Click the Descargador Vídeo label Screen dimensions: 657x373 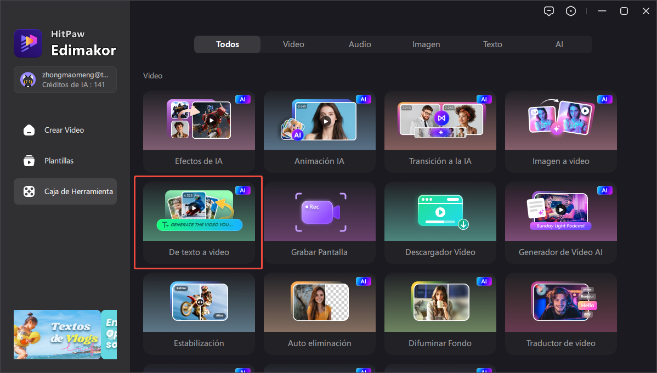[x=440, y=252]
